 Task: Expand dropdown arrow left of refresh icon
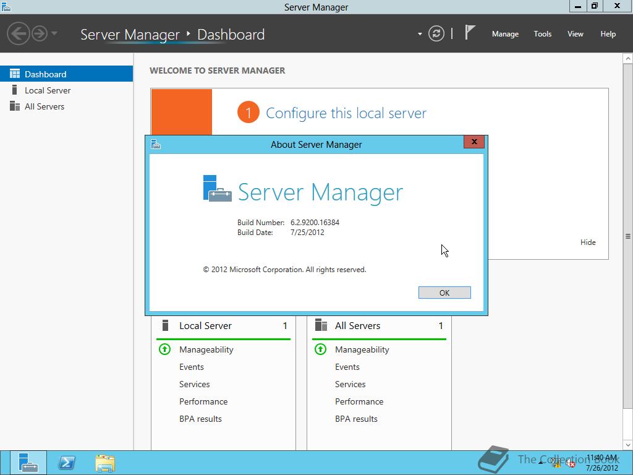[x=420, y=34]
